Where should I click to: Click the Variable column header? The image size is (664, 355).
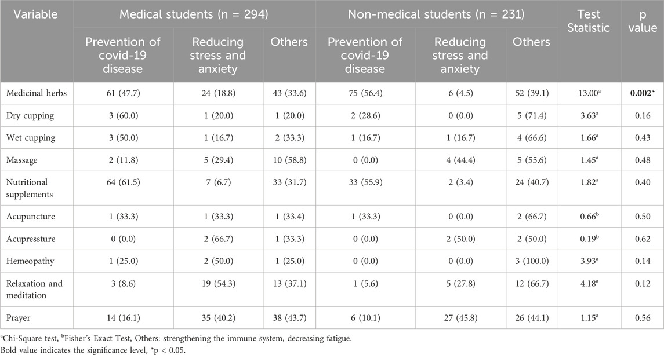(x=35, y=14)
